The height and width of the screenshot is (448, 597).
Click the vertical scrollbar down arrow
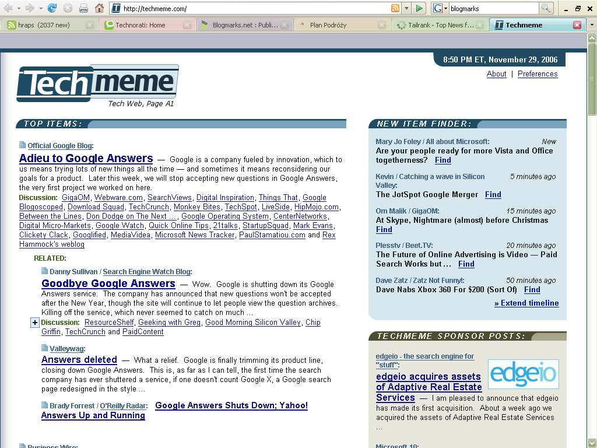pos(592,443)
